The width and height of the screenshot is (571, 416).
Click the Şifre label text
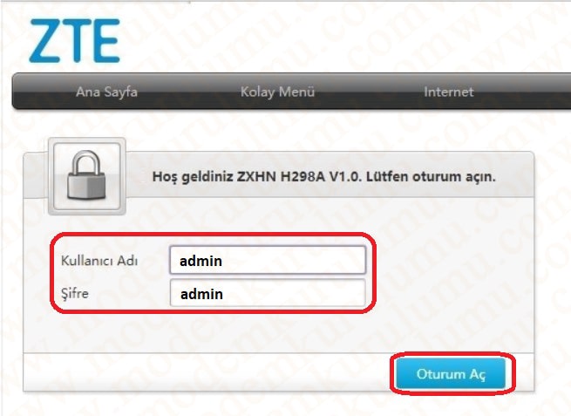click(75, 294)
